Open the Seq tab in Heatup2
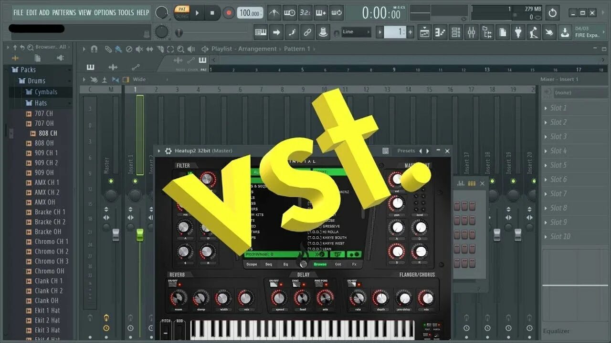Image resolution: width=611 pixels, height=343 pixels. click(x=269, y=264)
